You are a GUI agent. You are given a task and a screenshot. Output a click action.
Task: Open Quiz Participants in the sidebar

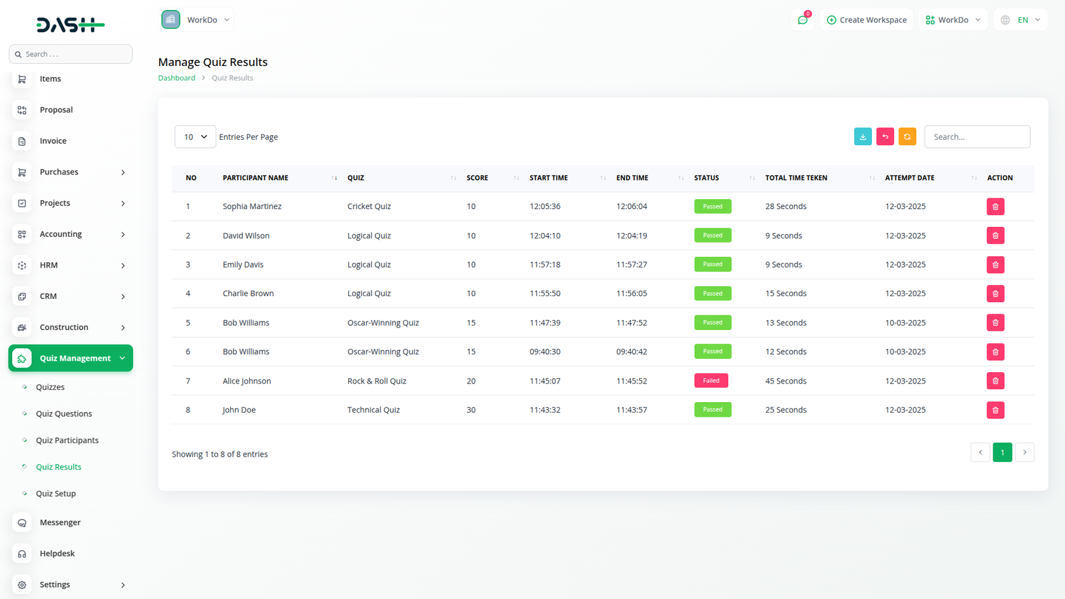click(67, 441)
